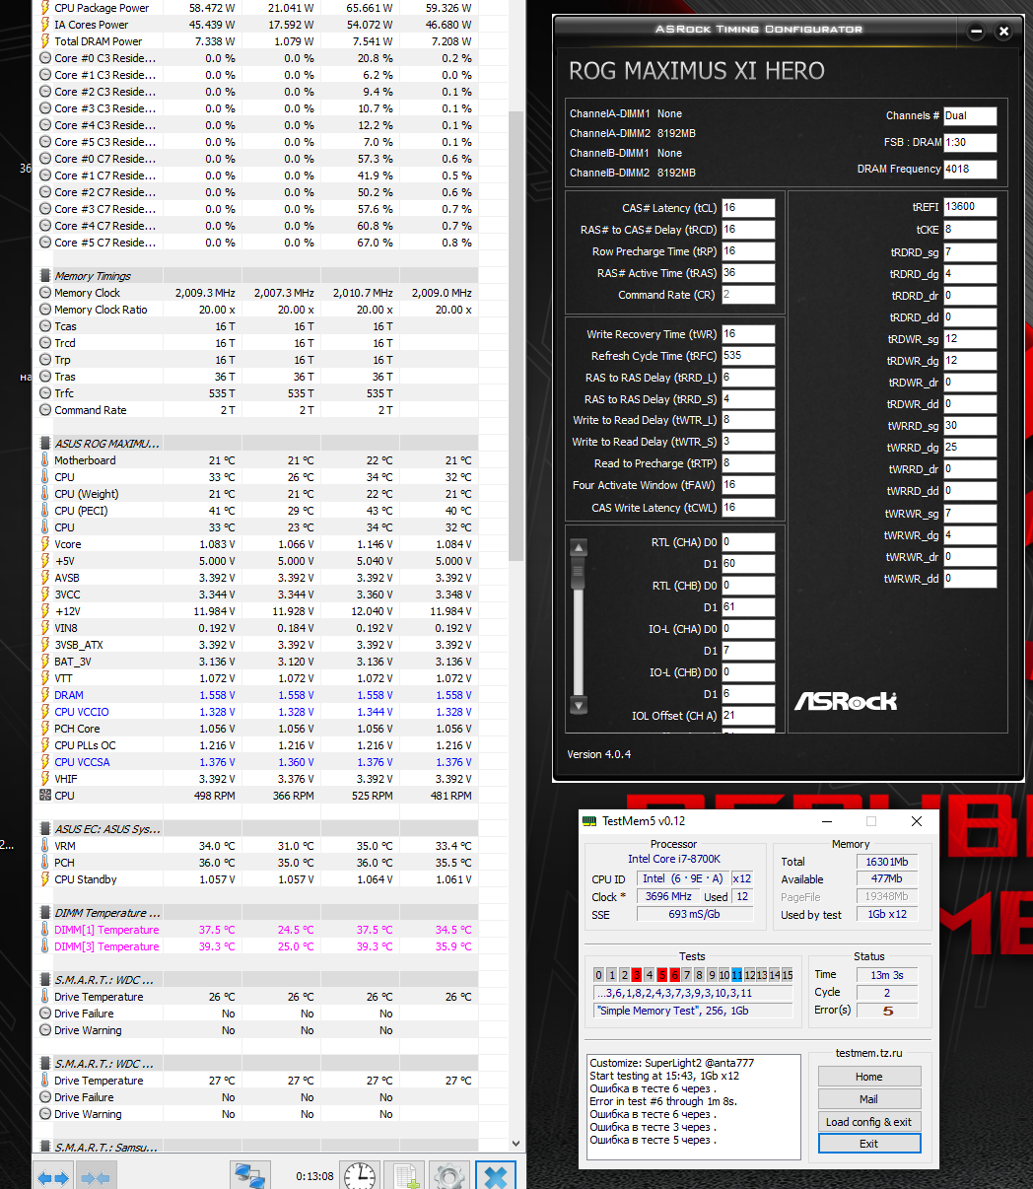Click the Mail button in TestMem5
This screenshot has width=1033, height=1189.
click(x=868, y=1099)
